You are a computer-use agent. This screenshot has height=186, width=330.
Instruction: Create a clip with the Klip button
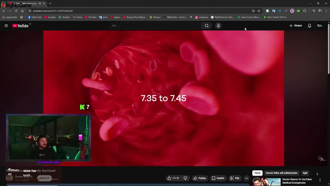[x=235, y=178]
